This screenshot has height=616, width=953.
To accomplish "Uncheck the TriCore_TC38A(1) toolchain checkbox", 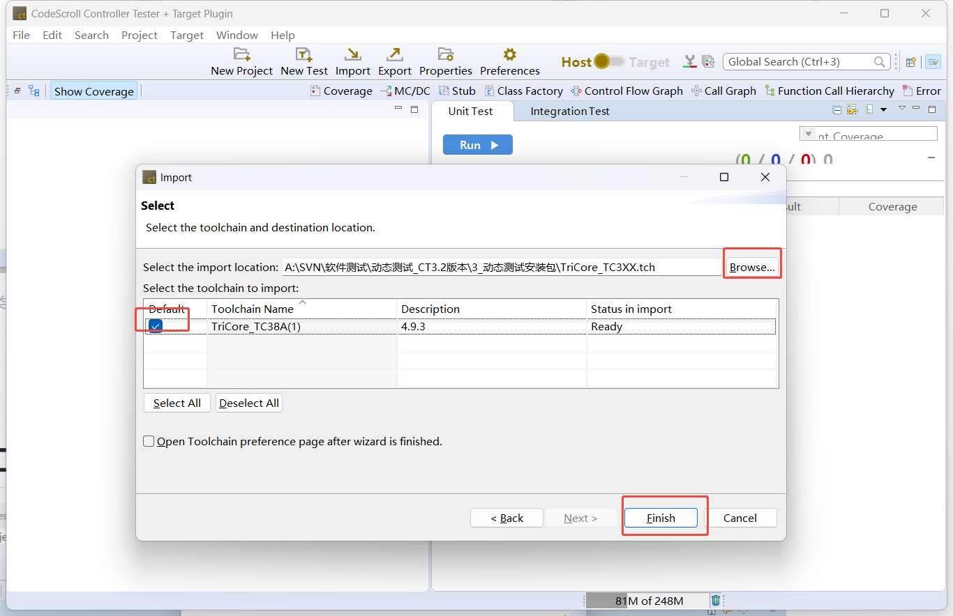I will pyautogui.click(x=156, y=326).
